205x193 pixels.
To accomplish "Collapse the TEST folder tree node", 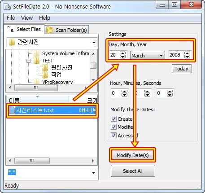I will click(x=28, y=61).
